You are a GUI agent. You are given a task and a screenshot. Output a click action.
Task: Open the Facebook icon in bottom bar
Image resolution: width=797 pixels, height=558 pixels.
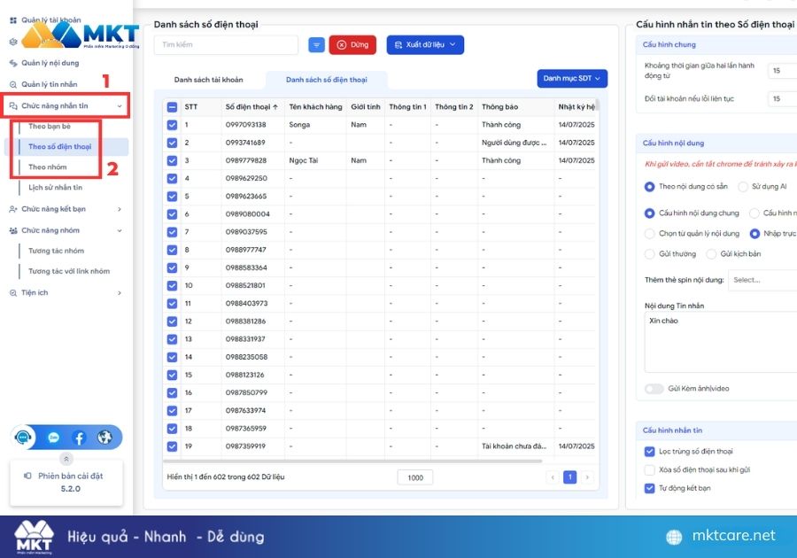coord(80,438)
